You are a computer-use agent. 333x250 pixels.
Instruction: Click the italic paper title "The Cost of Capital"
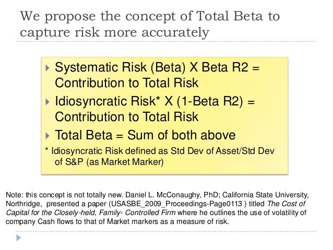286,204
